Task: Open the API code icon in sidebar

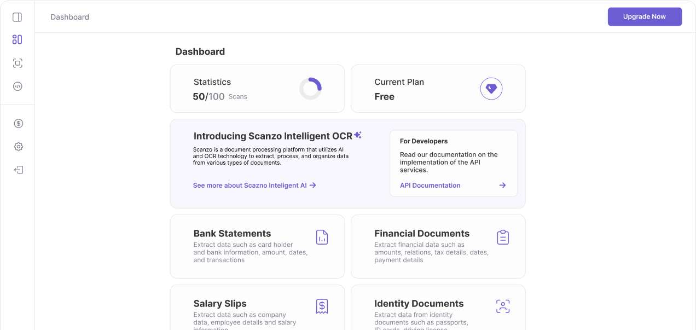Action: pos(18,86)
